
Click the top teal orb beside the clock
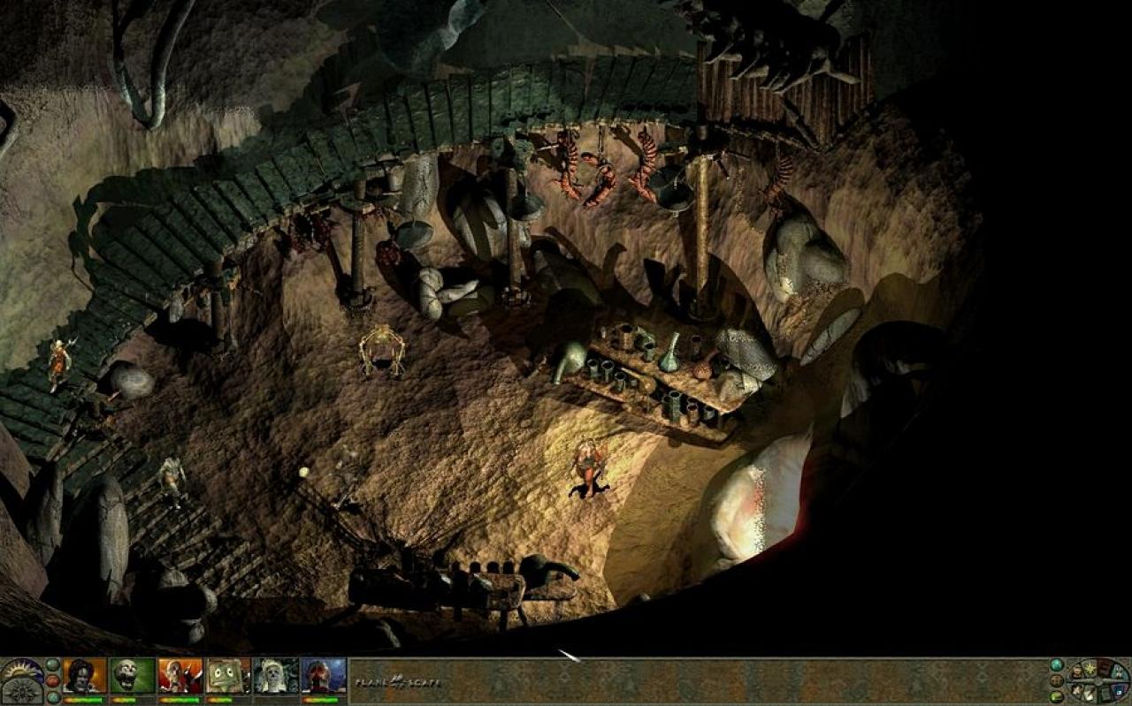click(52, 664)
